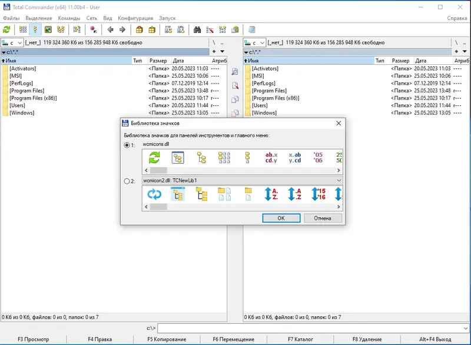Screen dimensions: 471x345
Task: Open FTP connect toolbar icon
Action: tap(168, 29)
